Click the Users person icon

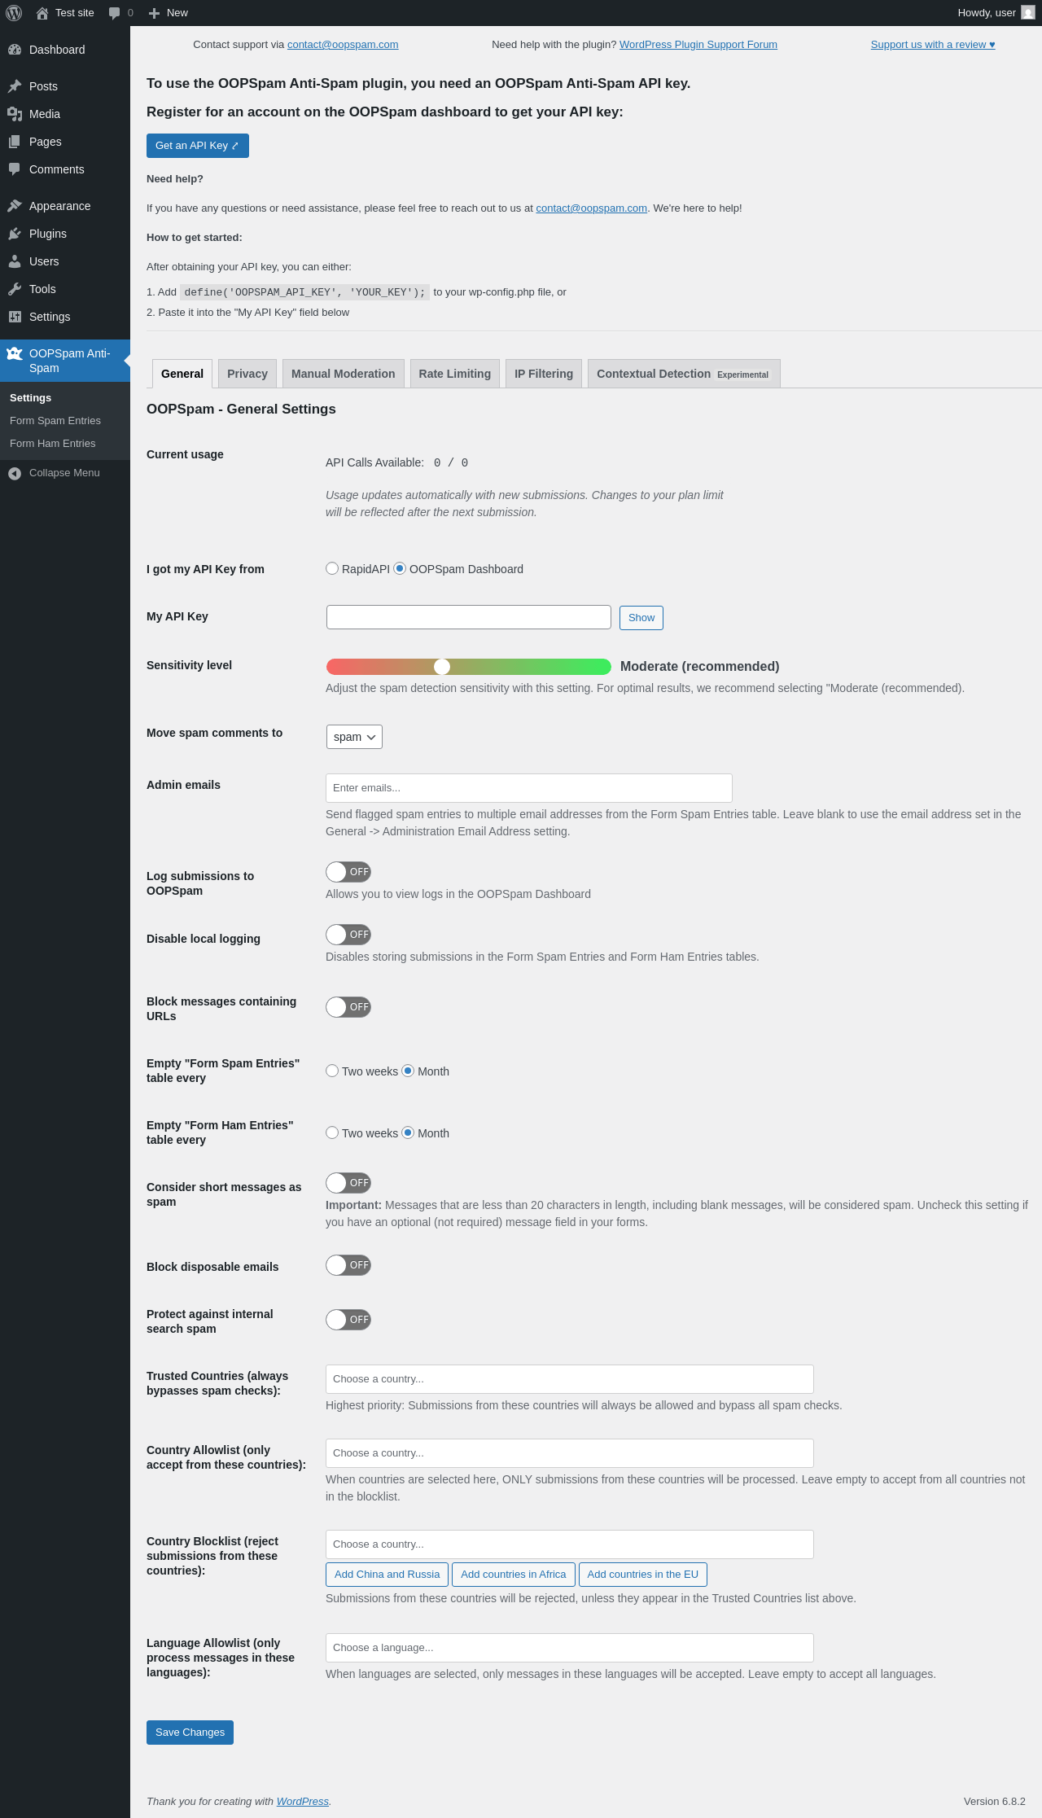point(15,261)
